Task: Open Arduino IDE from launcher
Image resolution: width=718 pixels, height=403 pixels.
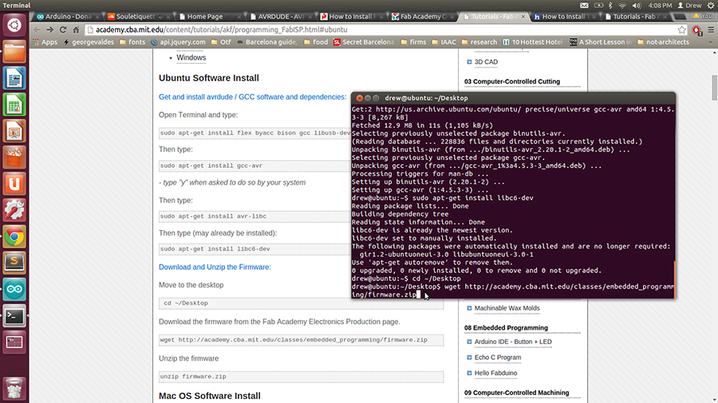Action: click(x=14, y=289)
